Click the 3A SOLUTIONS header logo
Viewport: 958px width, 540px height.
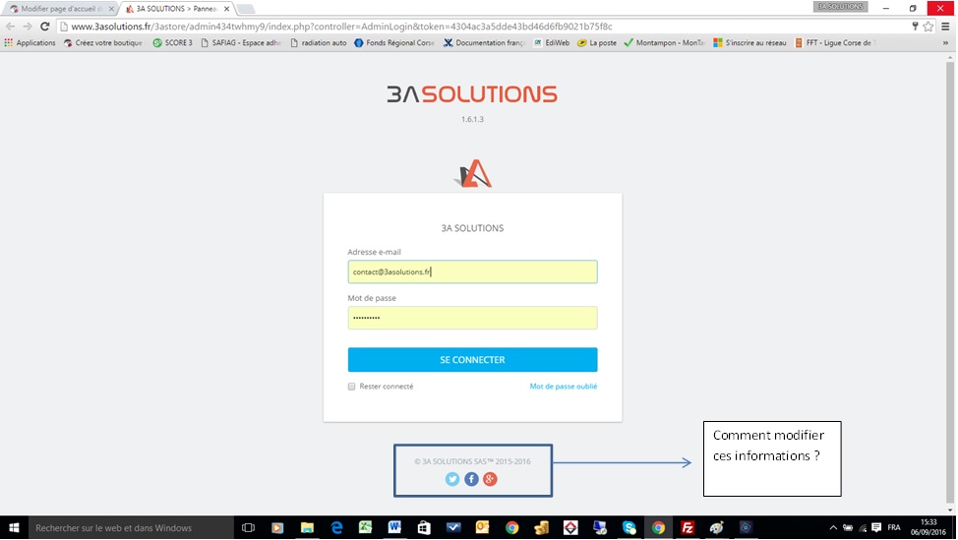(x=472, y=94)
